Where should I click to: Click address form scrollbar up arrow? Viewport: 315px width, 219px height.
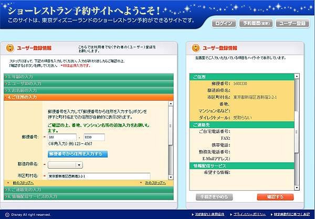click(x=171, y=103)
